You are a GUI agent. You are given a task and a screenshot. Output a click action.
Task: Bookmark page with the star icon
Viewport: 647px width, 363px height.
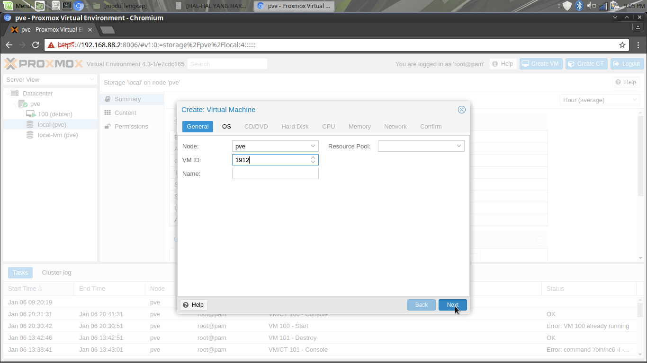point(622,45)
